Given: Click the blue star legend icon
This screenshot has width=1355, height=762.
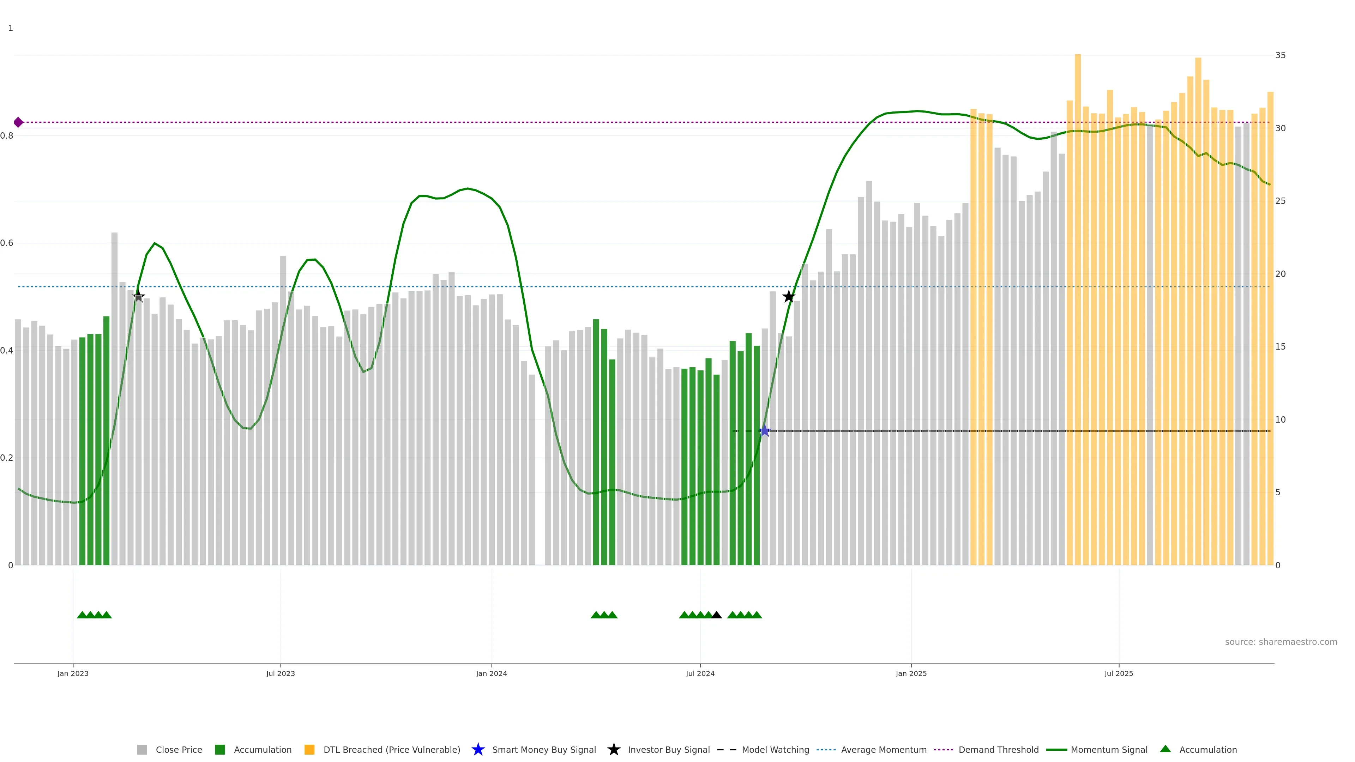Looking at the screenshot, I should coord(478,749).
